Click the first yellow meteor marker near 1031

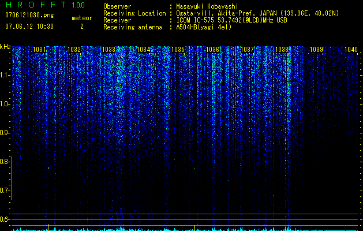[48, 228]
